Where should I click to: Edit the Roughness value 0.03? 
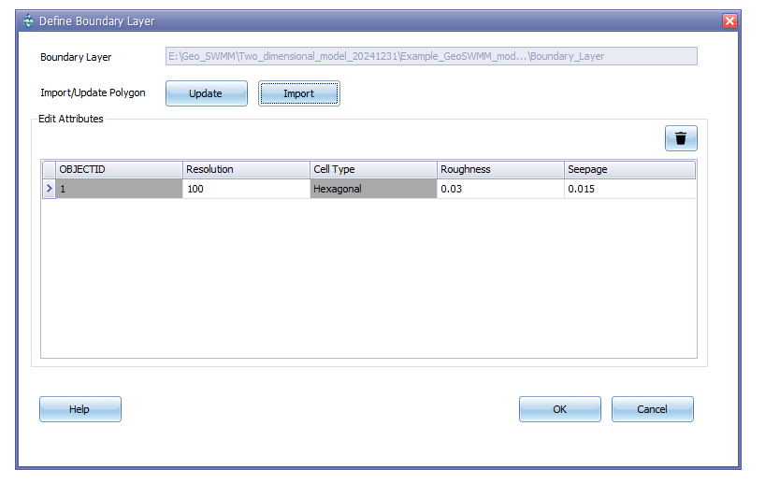tap(500, 189)
